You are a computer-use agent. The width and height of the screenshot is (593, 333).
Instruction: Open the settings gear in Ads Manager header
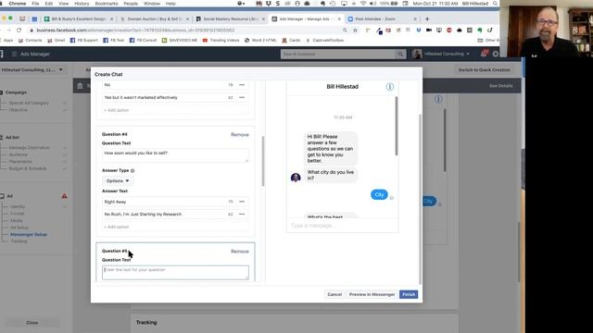click(x=495, y=54)
